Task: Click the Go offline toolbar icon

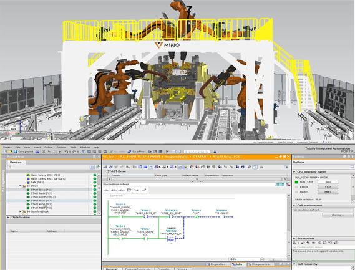Action: coord(129,152)
